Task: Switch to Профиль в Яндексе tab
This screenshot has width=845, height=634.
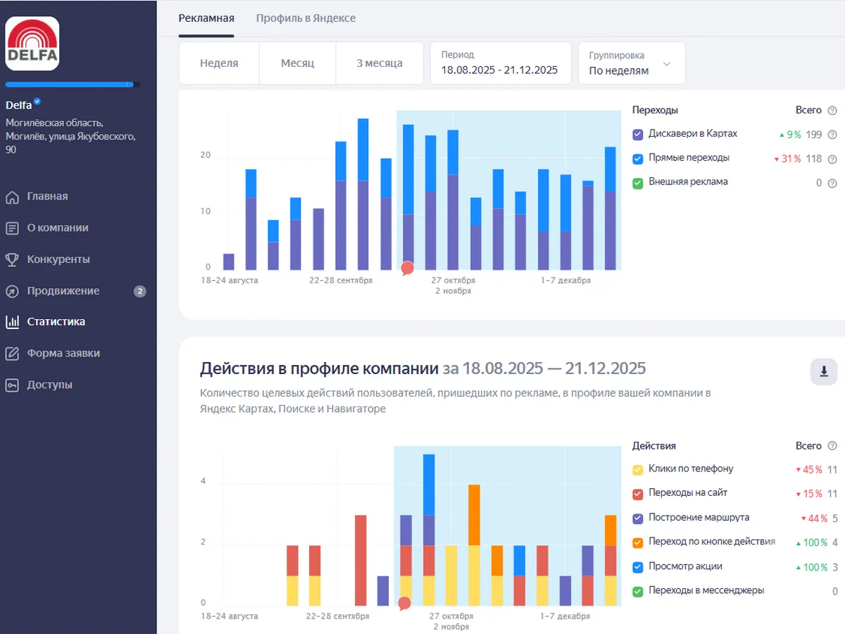Action: (306, 18)
